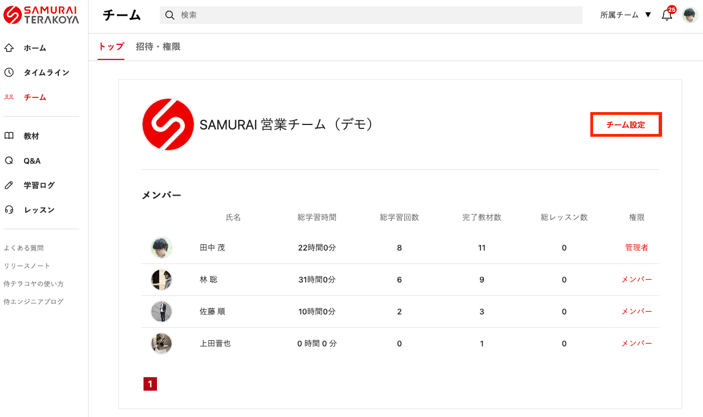Click the headset icon for レッスン
The width and height of the screenshot is (703, 417).
pos(9,210)
